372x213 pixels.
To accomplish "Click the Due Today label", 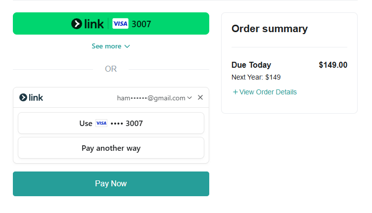I will coord(251,65).
